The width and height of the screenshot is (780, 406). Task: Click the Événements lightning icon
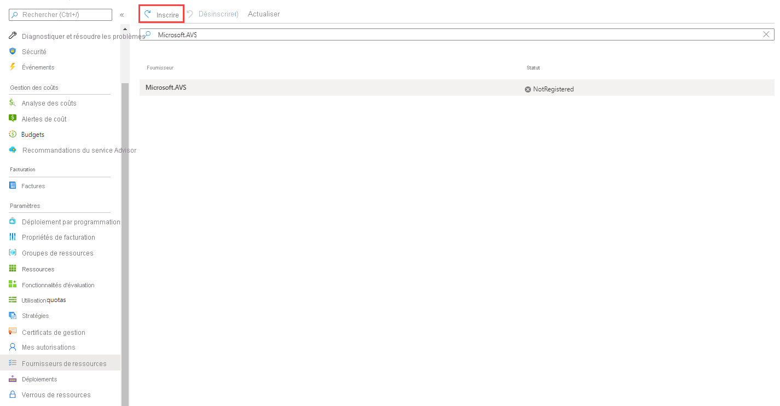pos(13,67)
